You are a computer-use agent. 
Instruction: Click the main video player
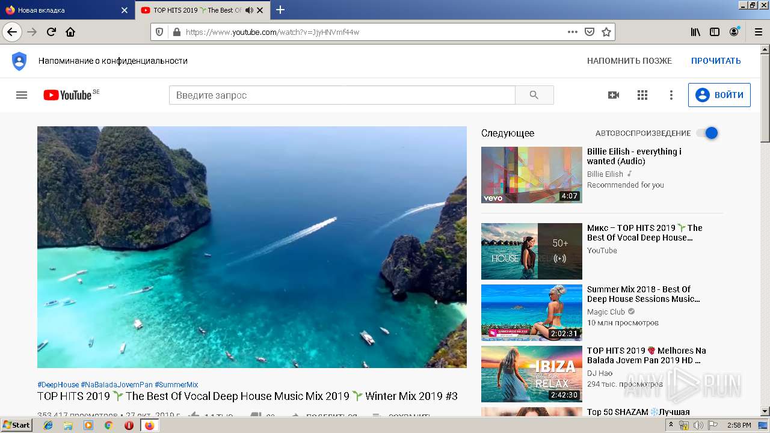click(x=252, y=247)
